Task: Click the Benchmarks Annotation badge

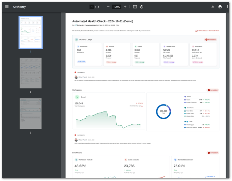Action: (x=213, y=153)
